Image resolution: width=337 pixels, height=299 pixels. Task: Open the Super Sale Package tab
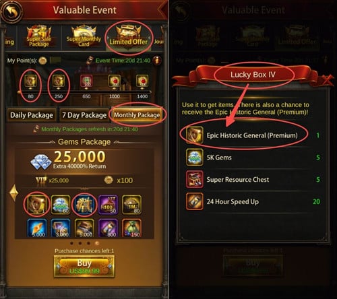pyautogui.click(x=39, y=37)
